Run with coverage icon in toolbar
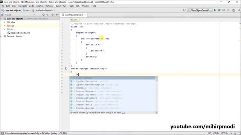The width and height of the screenshot is (241, 135). [224, 10]
